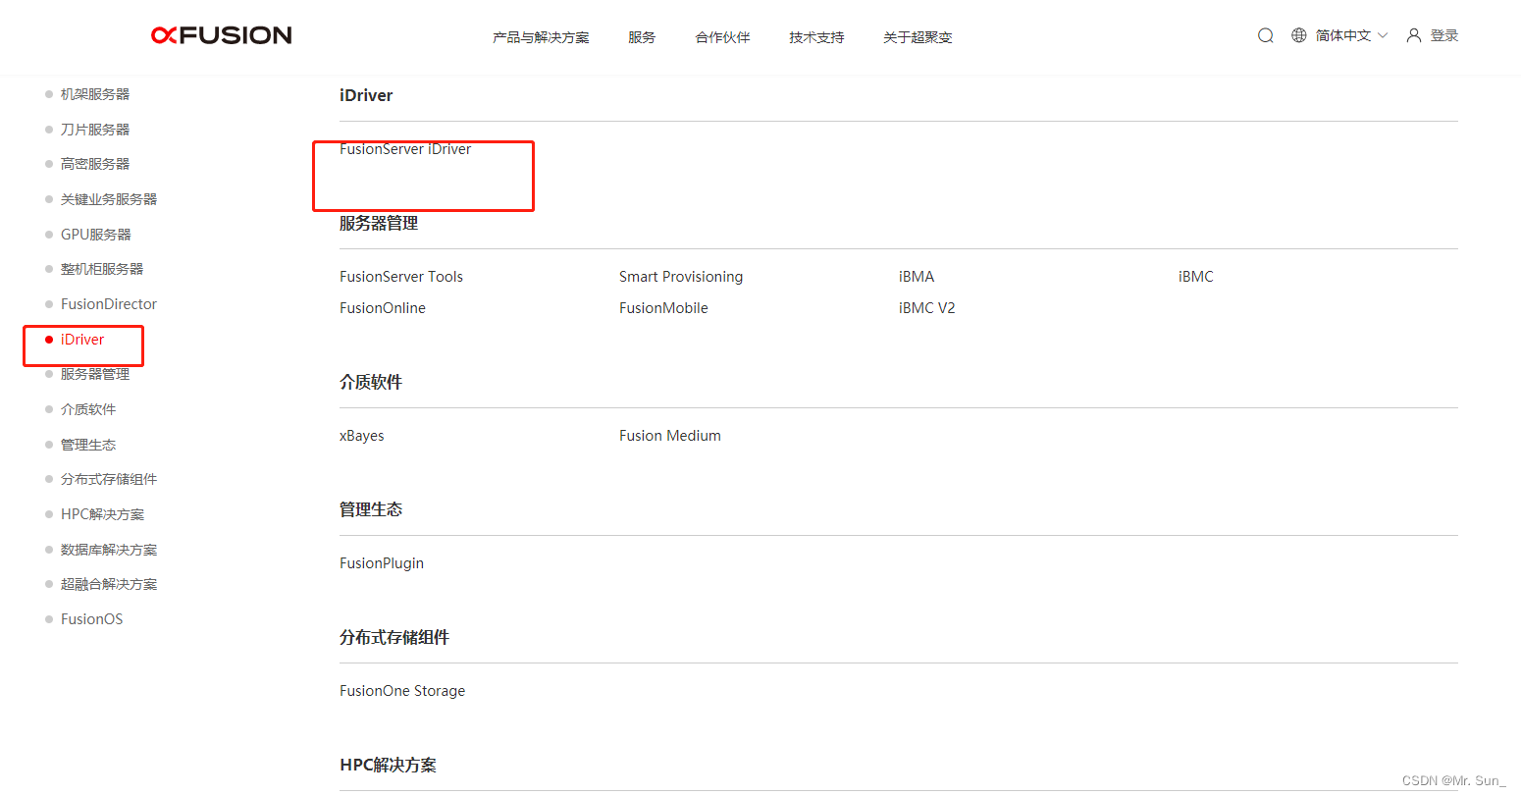Open the 技术支持 menu
The image size is (1521, 796).
click(x=816, y=37)
